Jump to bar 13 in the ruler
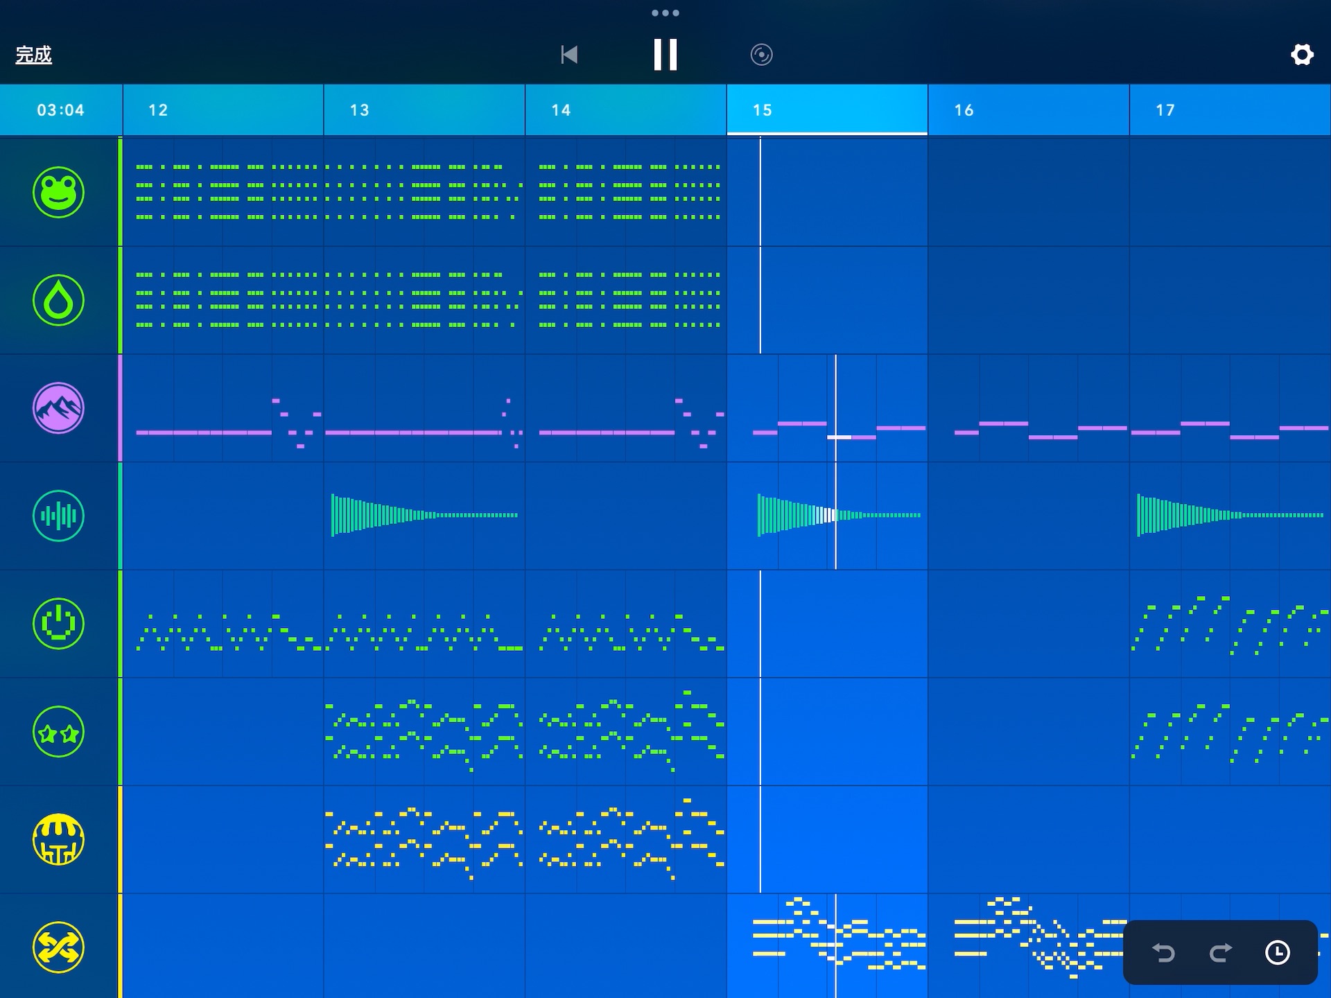 pyautogui.click(x=424, y=110)
